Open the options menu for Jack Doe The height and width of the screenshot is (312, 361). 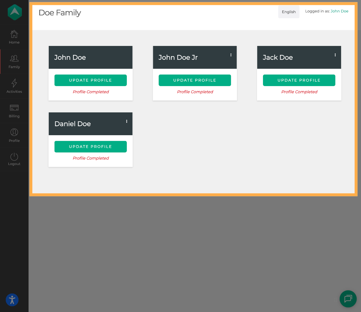click(335, 55)
